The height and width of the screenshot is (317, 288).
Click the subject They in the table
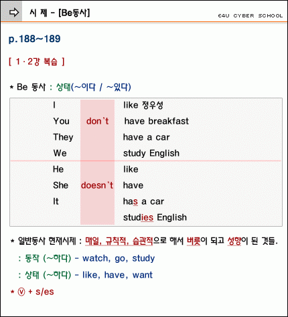click(x=63, y=137)
